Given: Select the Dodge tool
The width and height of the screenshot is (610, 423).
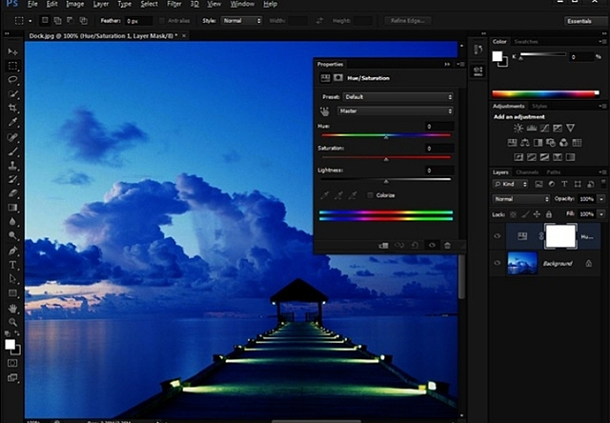Looking at the screenshot, I should (x=12, y=235).
